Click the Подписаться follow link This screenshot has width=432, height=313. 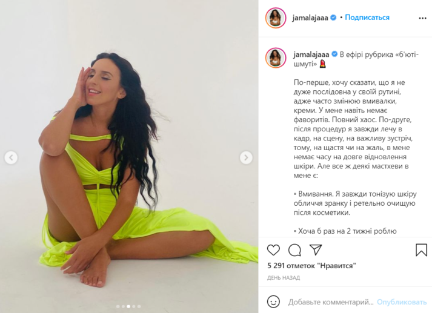(367, 18)
